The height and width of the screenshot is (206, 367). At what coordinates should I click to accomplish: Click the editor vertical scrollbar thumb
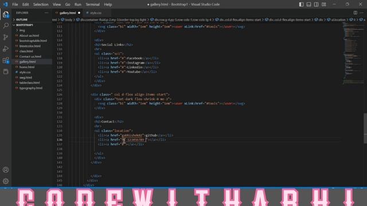click(x=365, y=128)
